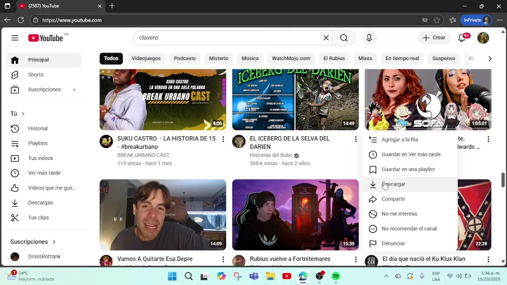Choose Descargar in the context menu
This screenshot has width=507, height=285.
pyautogui.click(x=410, y=184)
